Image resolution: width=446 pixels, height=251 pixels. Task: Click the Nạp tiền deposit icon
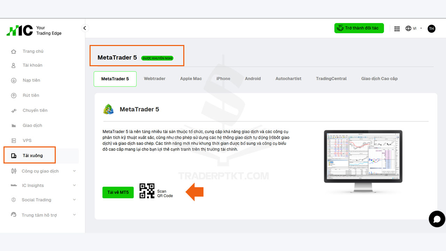pos(14,81)
